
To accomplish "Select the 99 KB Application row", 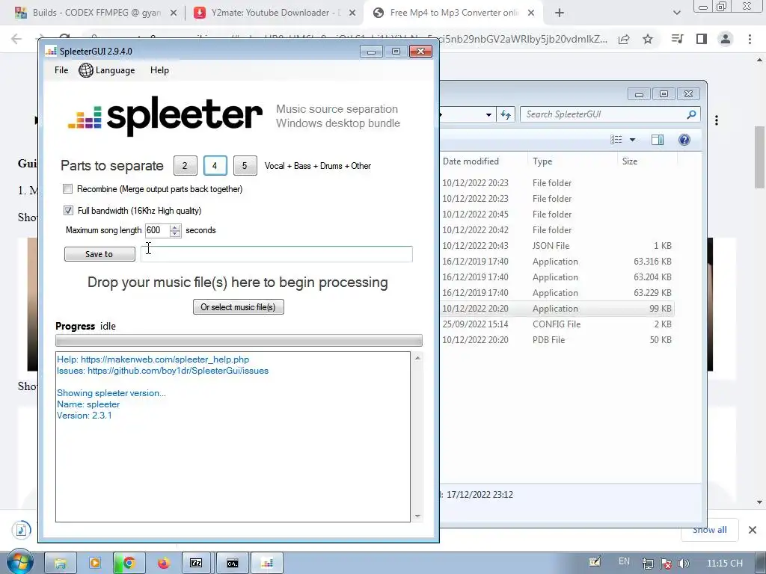I will pos(557,309).
